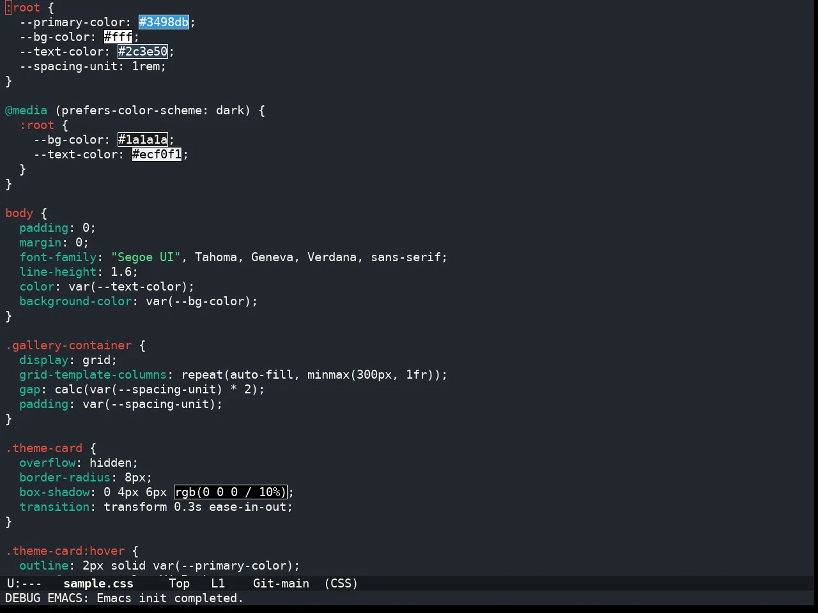Click the rgb(0 0 0 / 10%) color value

coord(231,492)
